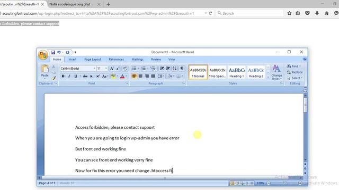Click the browser Search field
Viewport: 339px width, 190px height.
pos(249,13)
